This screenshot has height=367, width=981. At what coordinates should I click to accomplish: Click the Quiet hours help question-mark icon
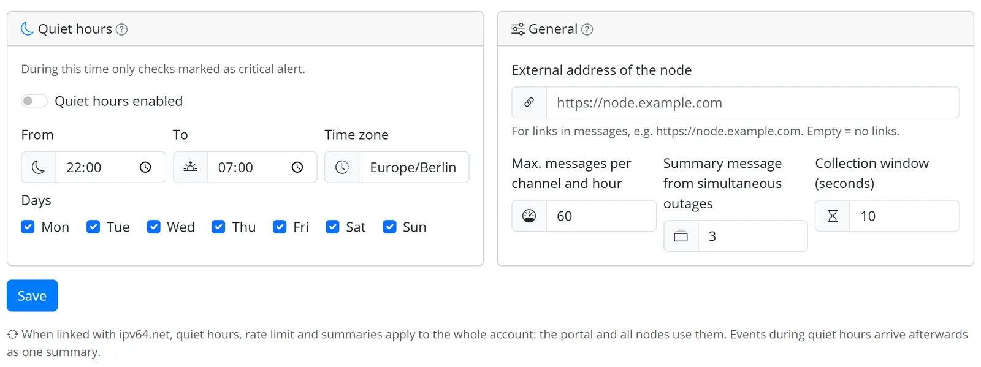(121, 29)
